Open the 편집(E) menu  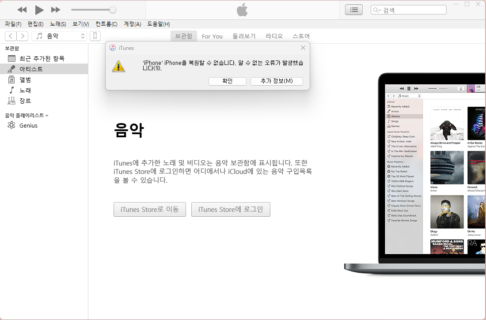coord(35,24)
